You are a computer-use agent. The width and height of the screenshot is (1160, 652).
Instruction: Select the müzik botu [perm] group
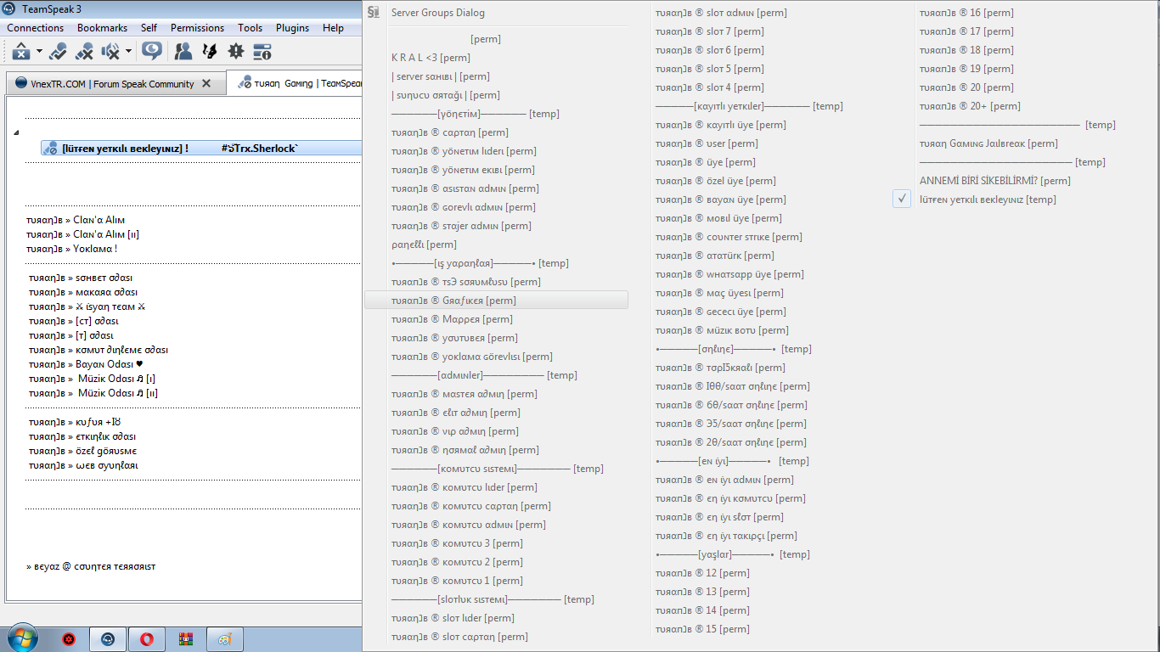point(722,330)
